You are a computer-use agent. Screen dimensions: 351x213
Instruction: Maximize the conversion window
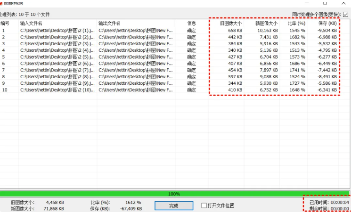tap(325, 2)
